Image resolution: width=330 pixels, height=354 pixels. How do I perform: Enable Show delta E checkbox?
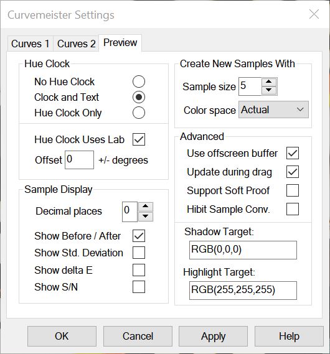tap(139, 270)
